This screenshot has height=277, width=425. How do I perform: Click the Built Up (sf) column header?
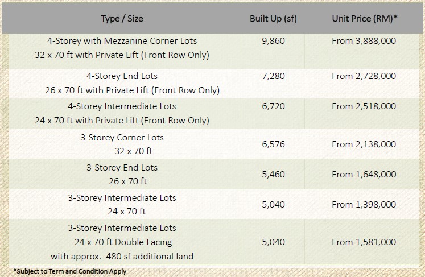[x=273, y=19]
